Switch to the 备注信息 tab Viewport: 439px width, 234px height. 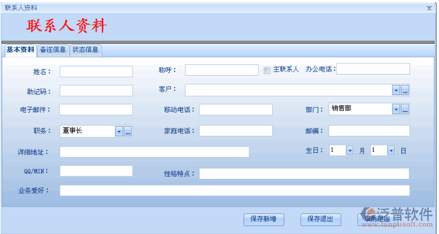pos(53,50)
